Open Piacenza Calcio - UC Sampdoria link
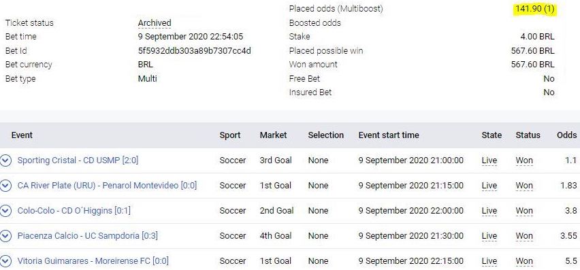This screenshot has width=580, height=270. pos(87,235)
